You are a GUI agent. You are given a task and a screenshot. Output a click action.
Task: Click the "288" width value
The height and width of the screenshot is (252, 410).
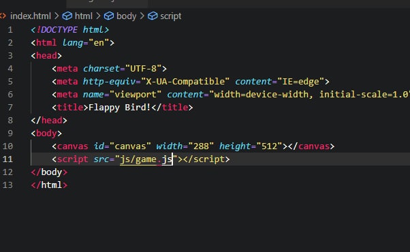tap(201, 146)
